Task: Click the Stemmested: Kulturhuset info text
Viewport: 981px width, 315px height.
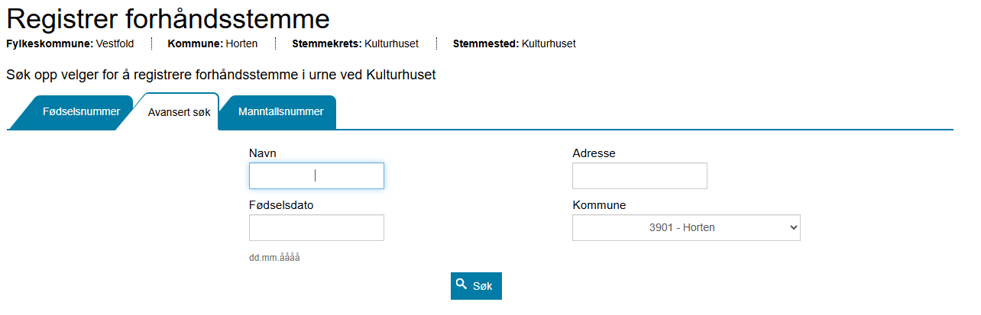Action: 514,43
